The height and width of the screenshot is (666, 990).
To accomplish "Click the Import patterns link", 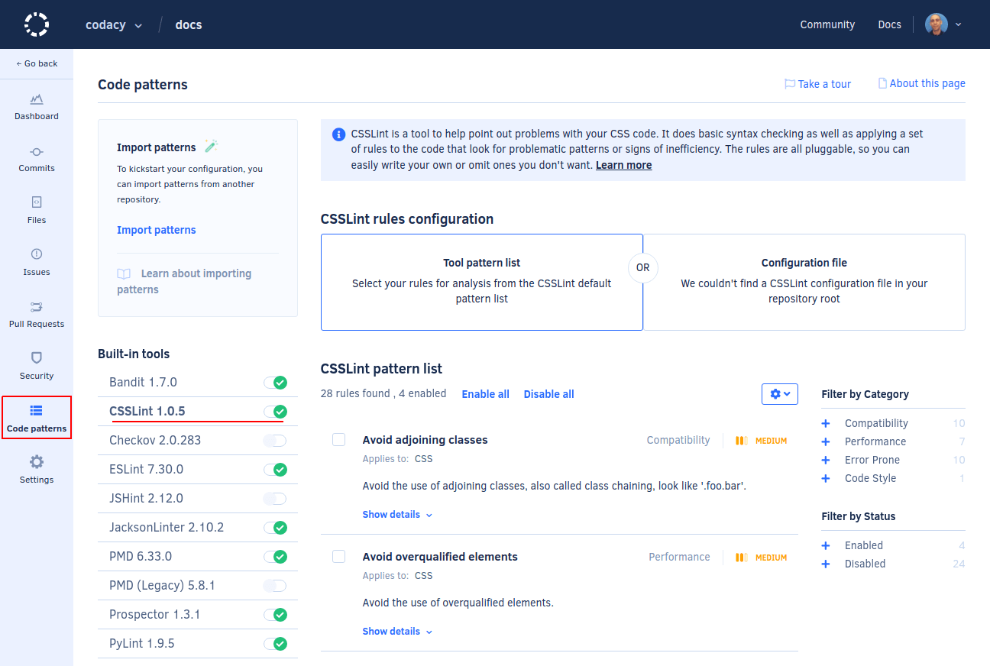I will pos(157,230).
